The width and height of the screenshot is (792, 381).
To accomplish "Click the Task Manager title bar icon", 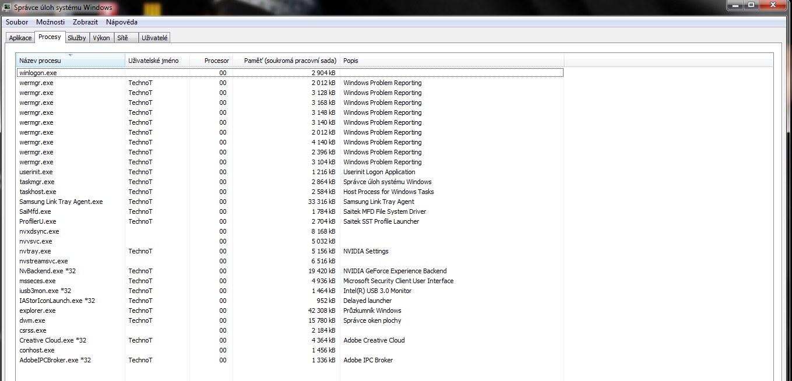I will [x=7, y=8].
